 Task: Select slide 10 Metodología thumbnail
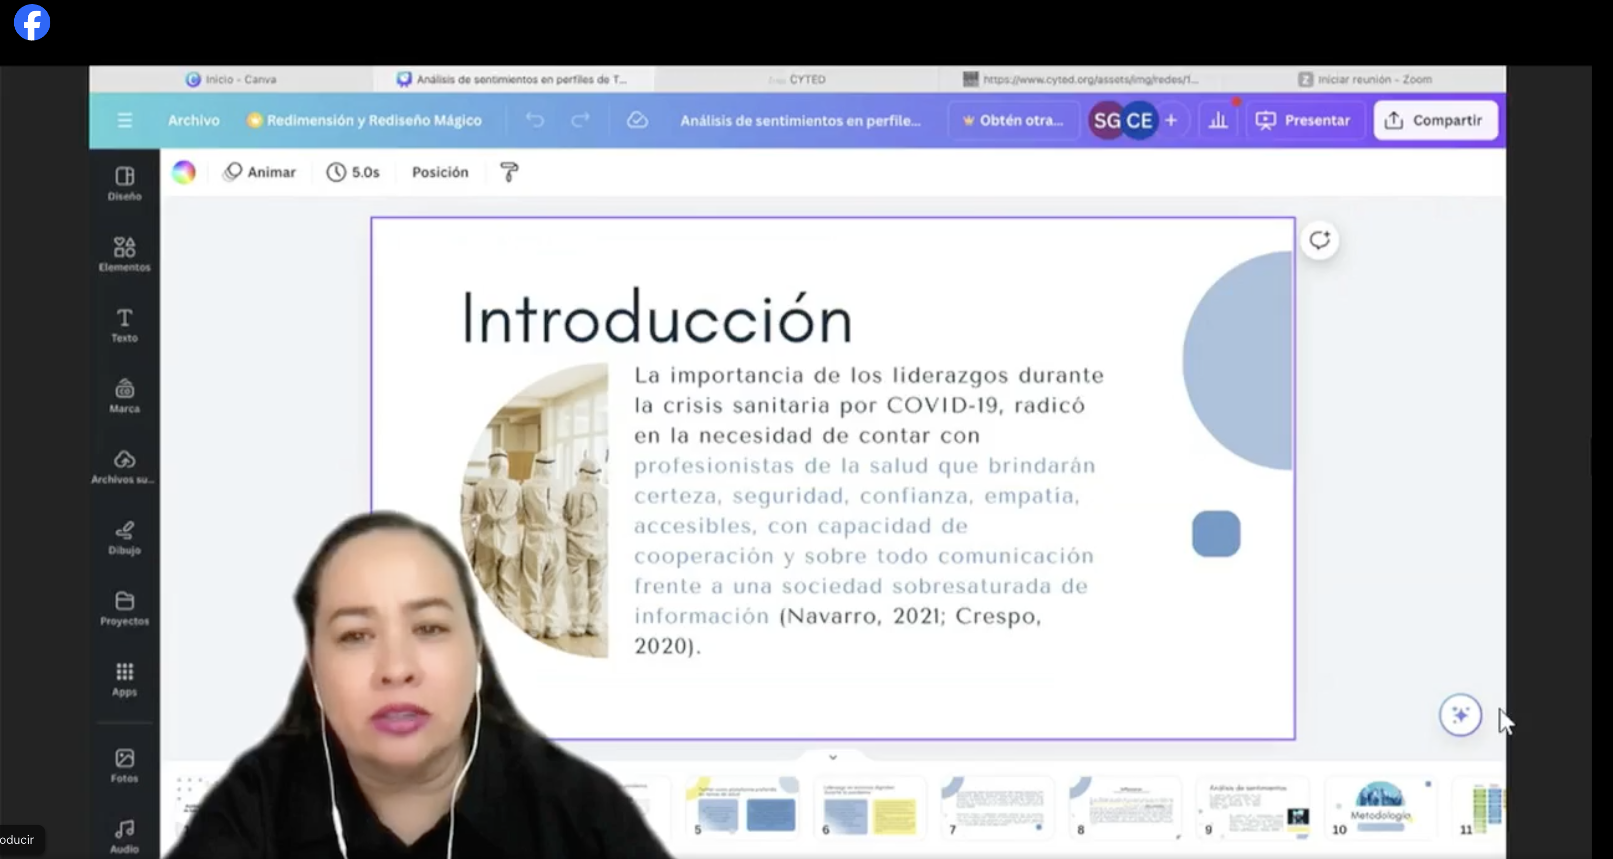click(x=1381, y=809)
